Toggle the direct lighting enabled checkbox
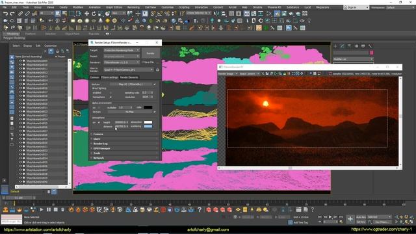Viewport: 416px width, 234px height. [x=110, y=93]
